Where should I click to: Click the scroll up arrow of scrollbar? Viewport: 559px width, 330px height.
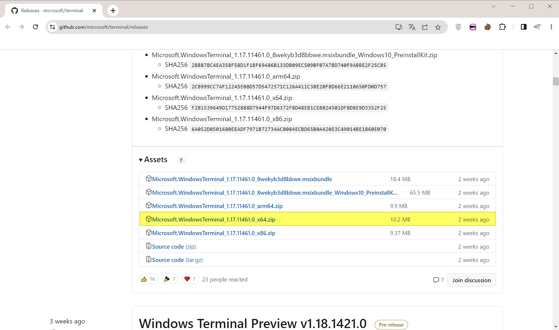click(556, 53)
